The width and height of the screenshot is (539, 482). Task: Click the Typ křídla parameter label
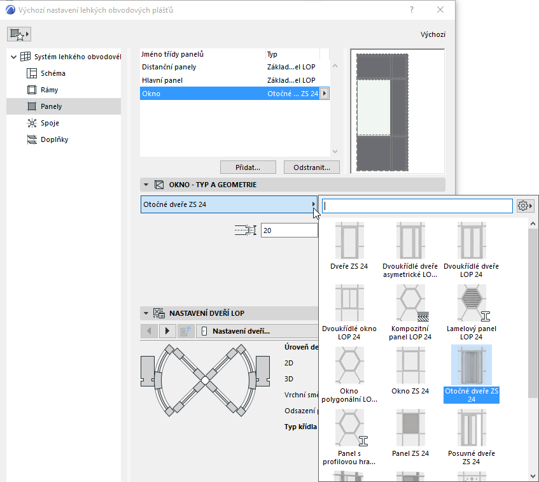tap(300, 427)
